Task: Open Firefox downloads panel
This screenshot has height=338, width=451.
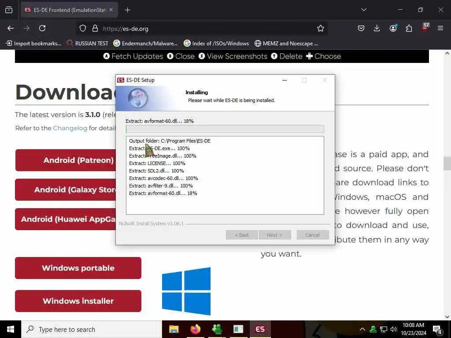Action: [x=377, y=28]
